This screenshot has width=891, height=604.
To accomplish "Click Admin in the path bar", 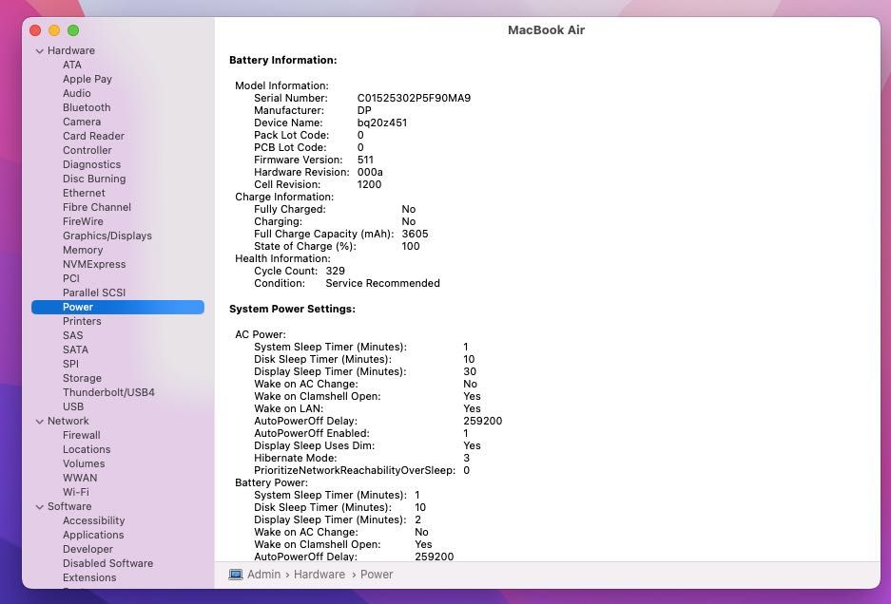I will click(x=263, y=575).
